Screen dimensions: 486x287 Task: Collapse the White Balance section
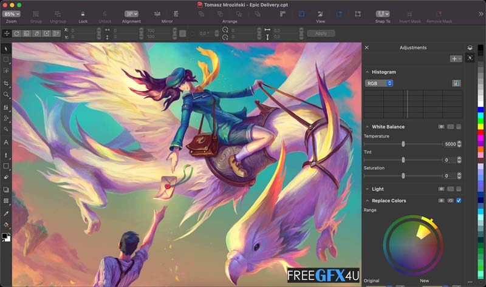coord(368,127)
